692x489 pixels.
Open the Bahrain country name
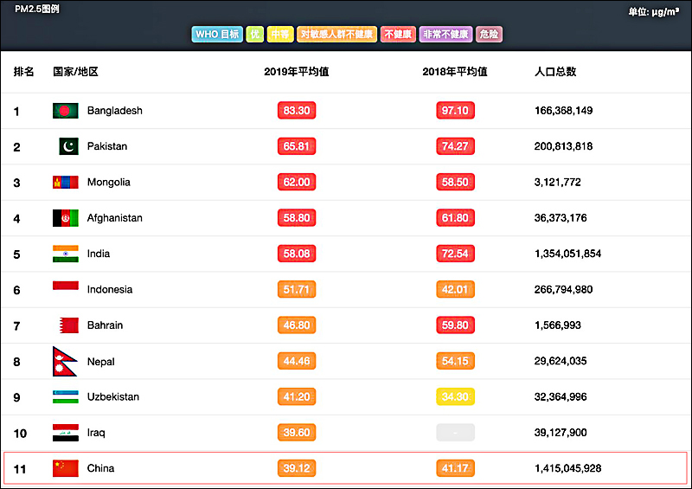tap(105, 325)
